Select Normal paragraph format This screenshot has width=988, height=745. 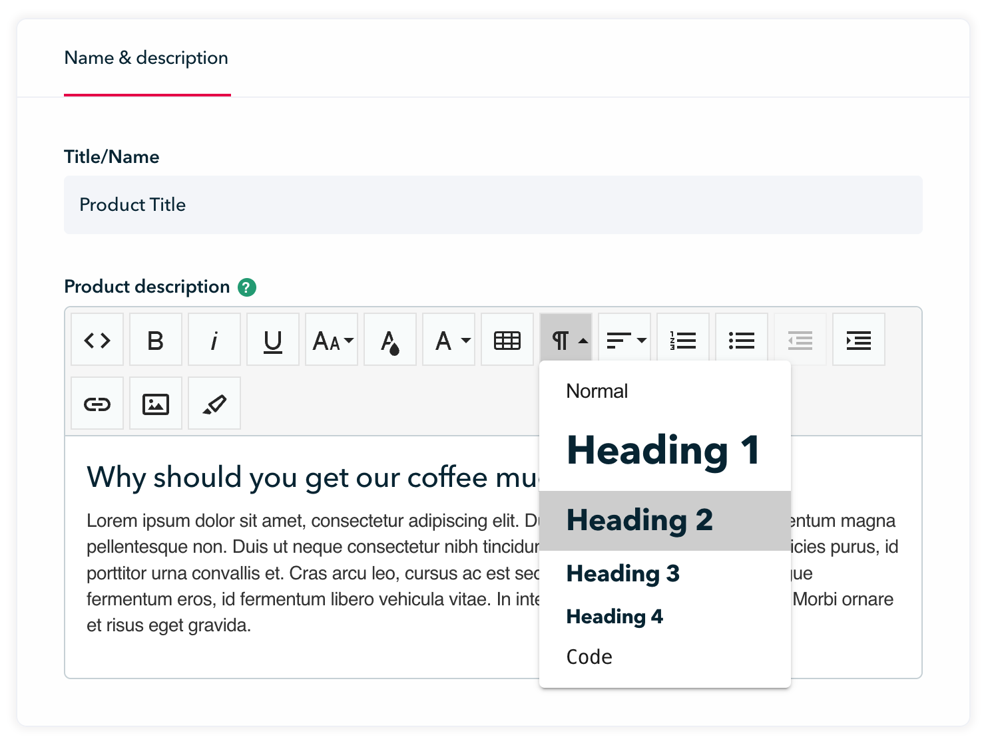pyautogui.click(x=665, y=391)
